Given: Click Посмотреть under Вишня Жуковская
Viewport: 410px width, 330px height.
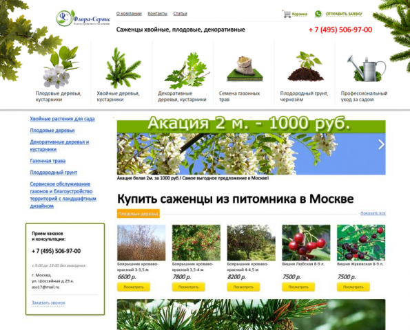Looking at the screenshot, I should [x=353, y=287].
